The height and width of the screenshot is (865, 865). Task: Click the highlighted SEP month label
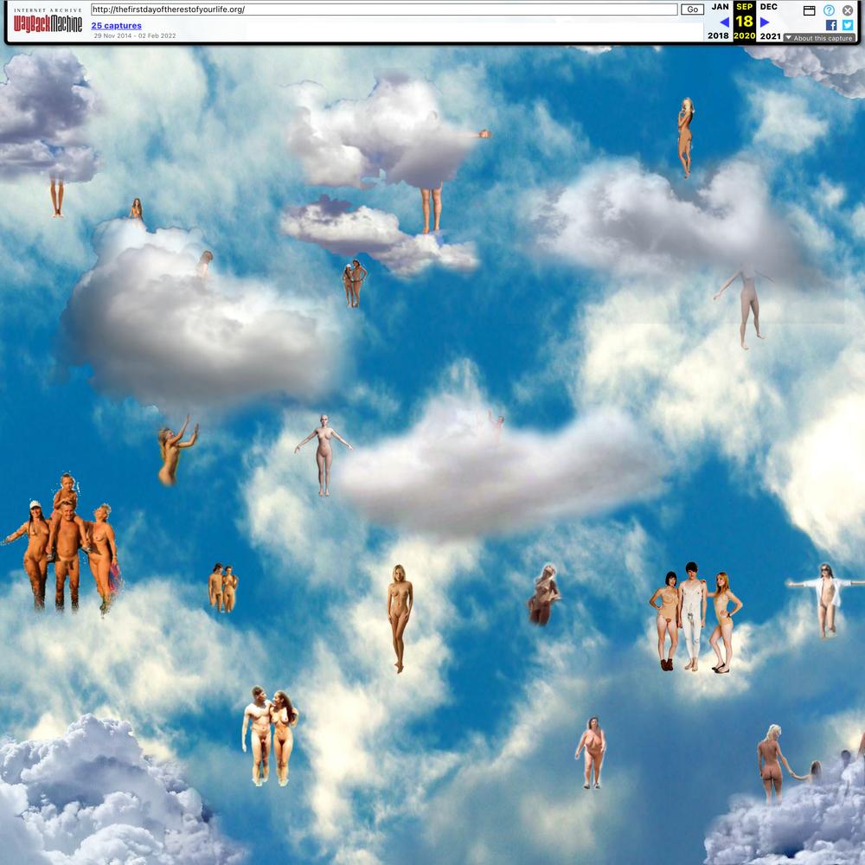[745, 7]
